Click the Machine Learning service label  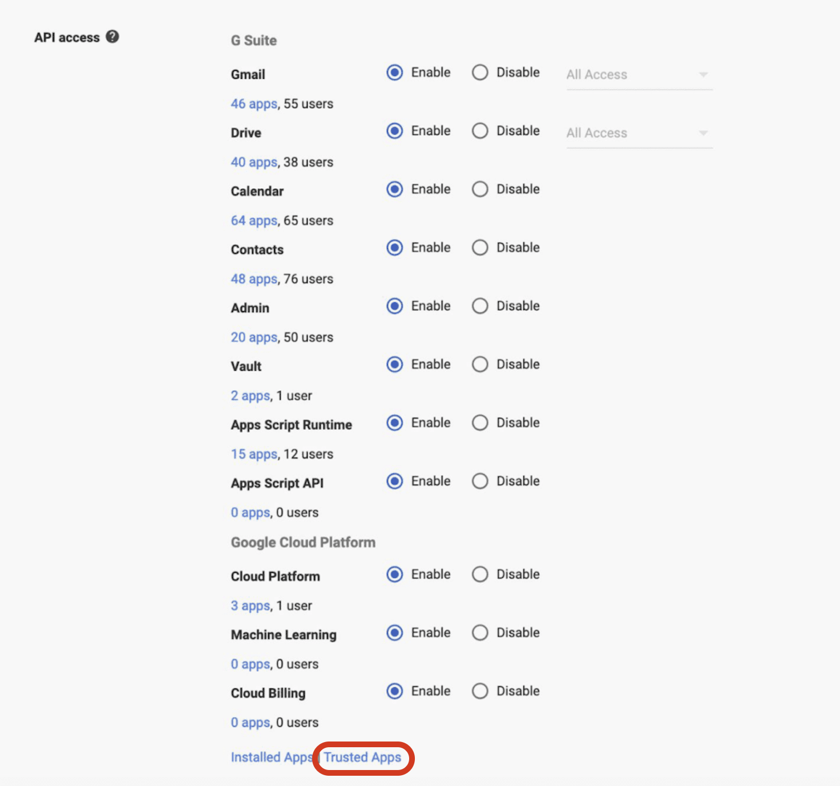(x=284, y=635)
